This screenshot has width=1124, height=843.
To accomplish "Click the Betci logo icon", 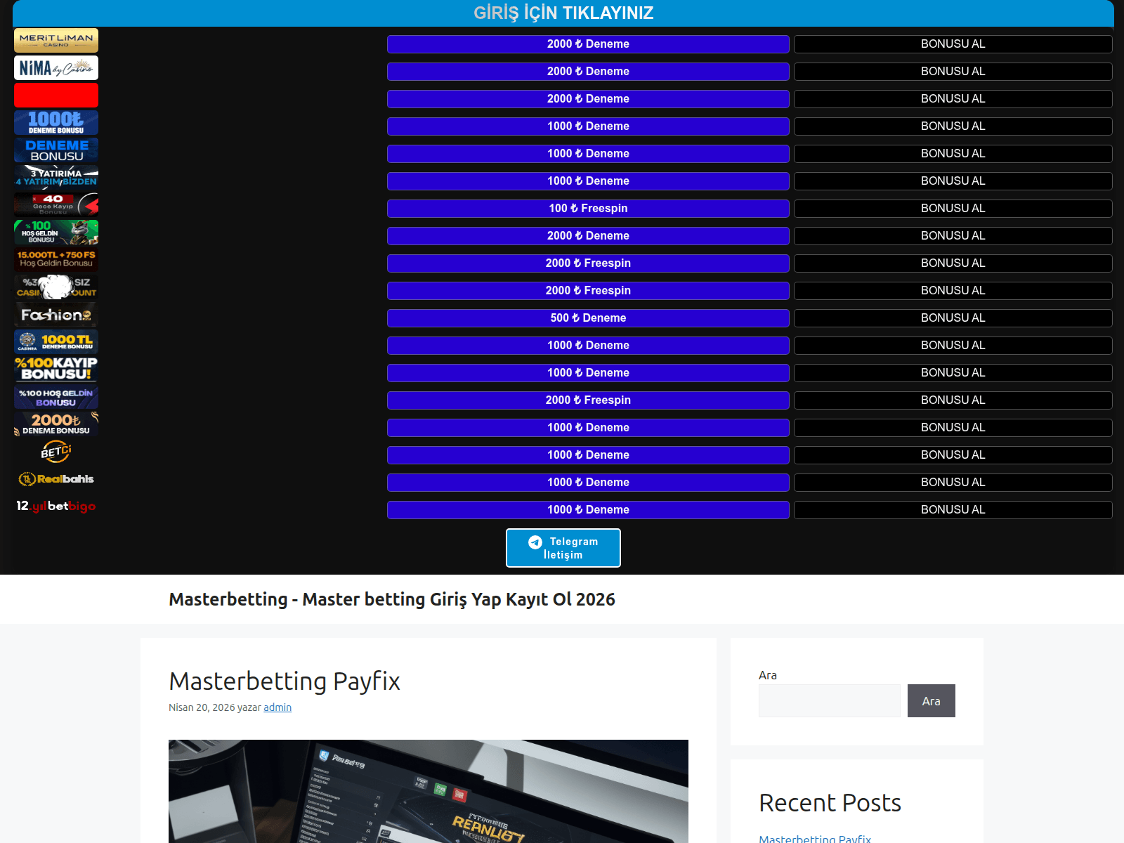I will click(56, 452).
